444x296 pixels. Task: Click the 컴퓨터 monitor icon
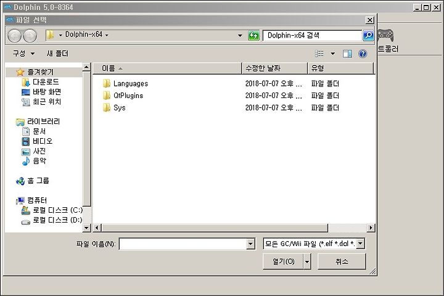pos(20,200)
